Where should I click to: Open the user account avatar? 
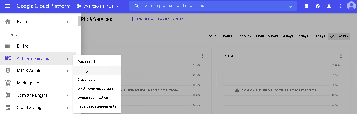[351, 6]
